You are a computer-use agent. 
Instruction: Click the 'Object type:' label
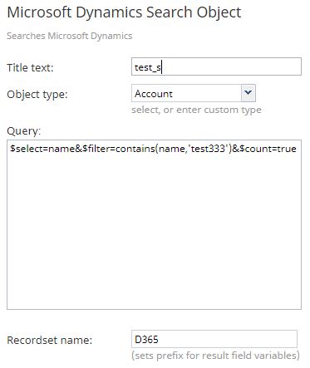[x=37, y=95]
